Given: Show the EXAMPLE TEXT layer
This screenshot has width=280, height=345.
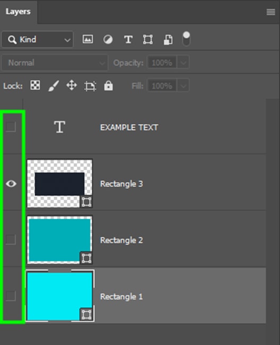Looking at the screenshot, I should pos(11,127).
